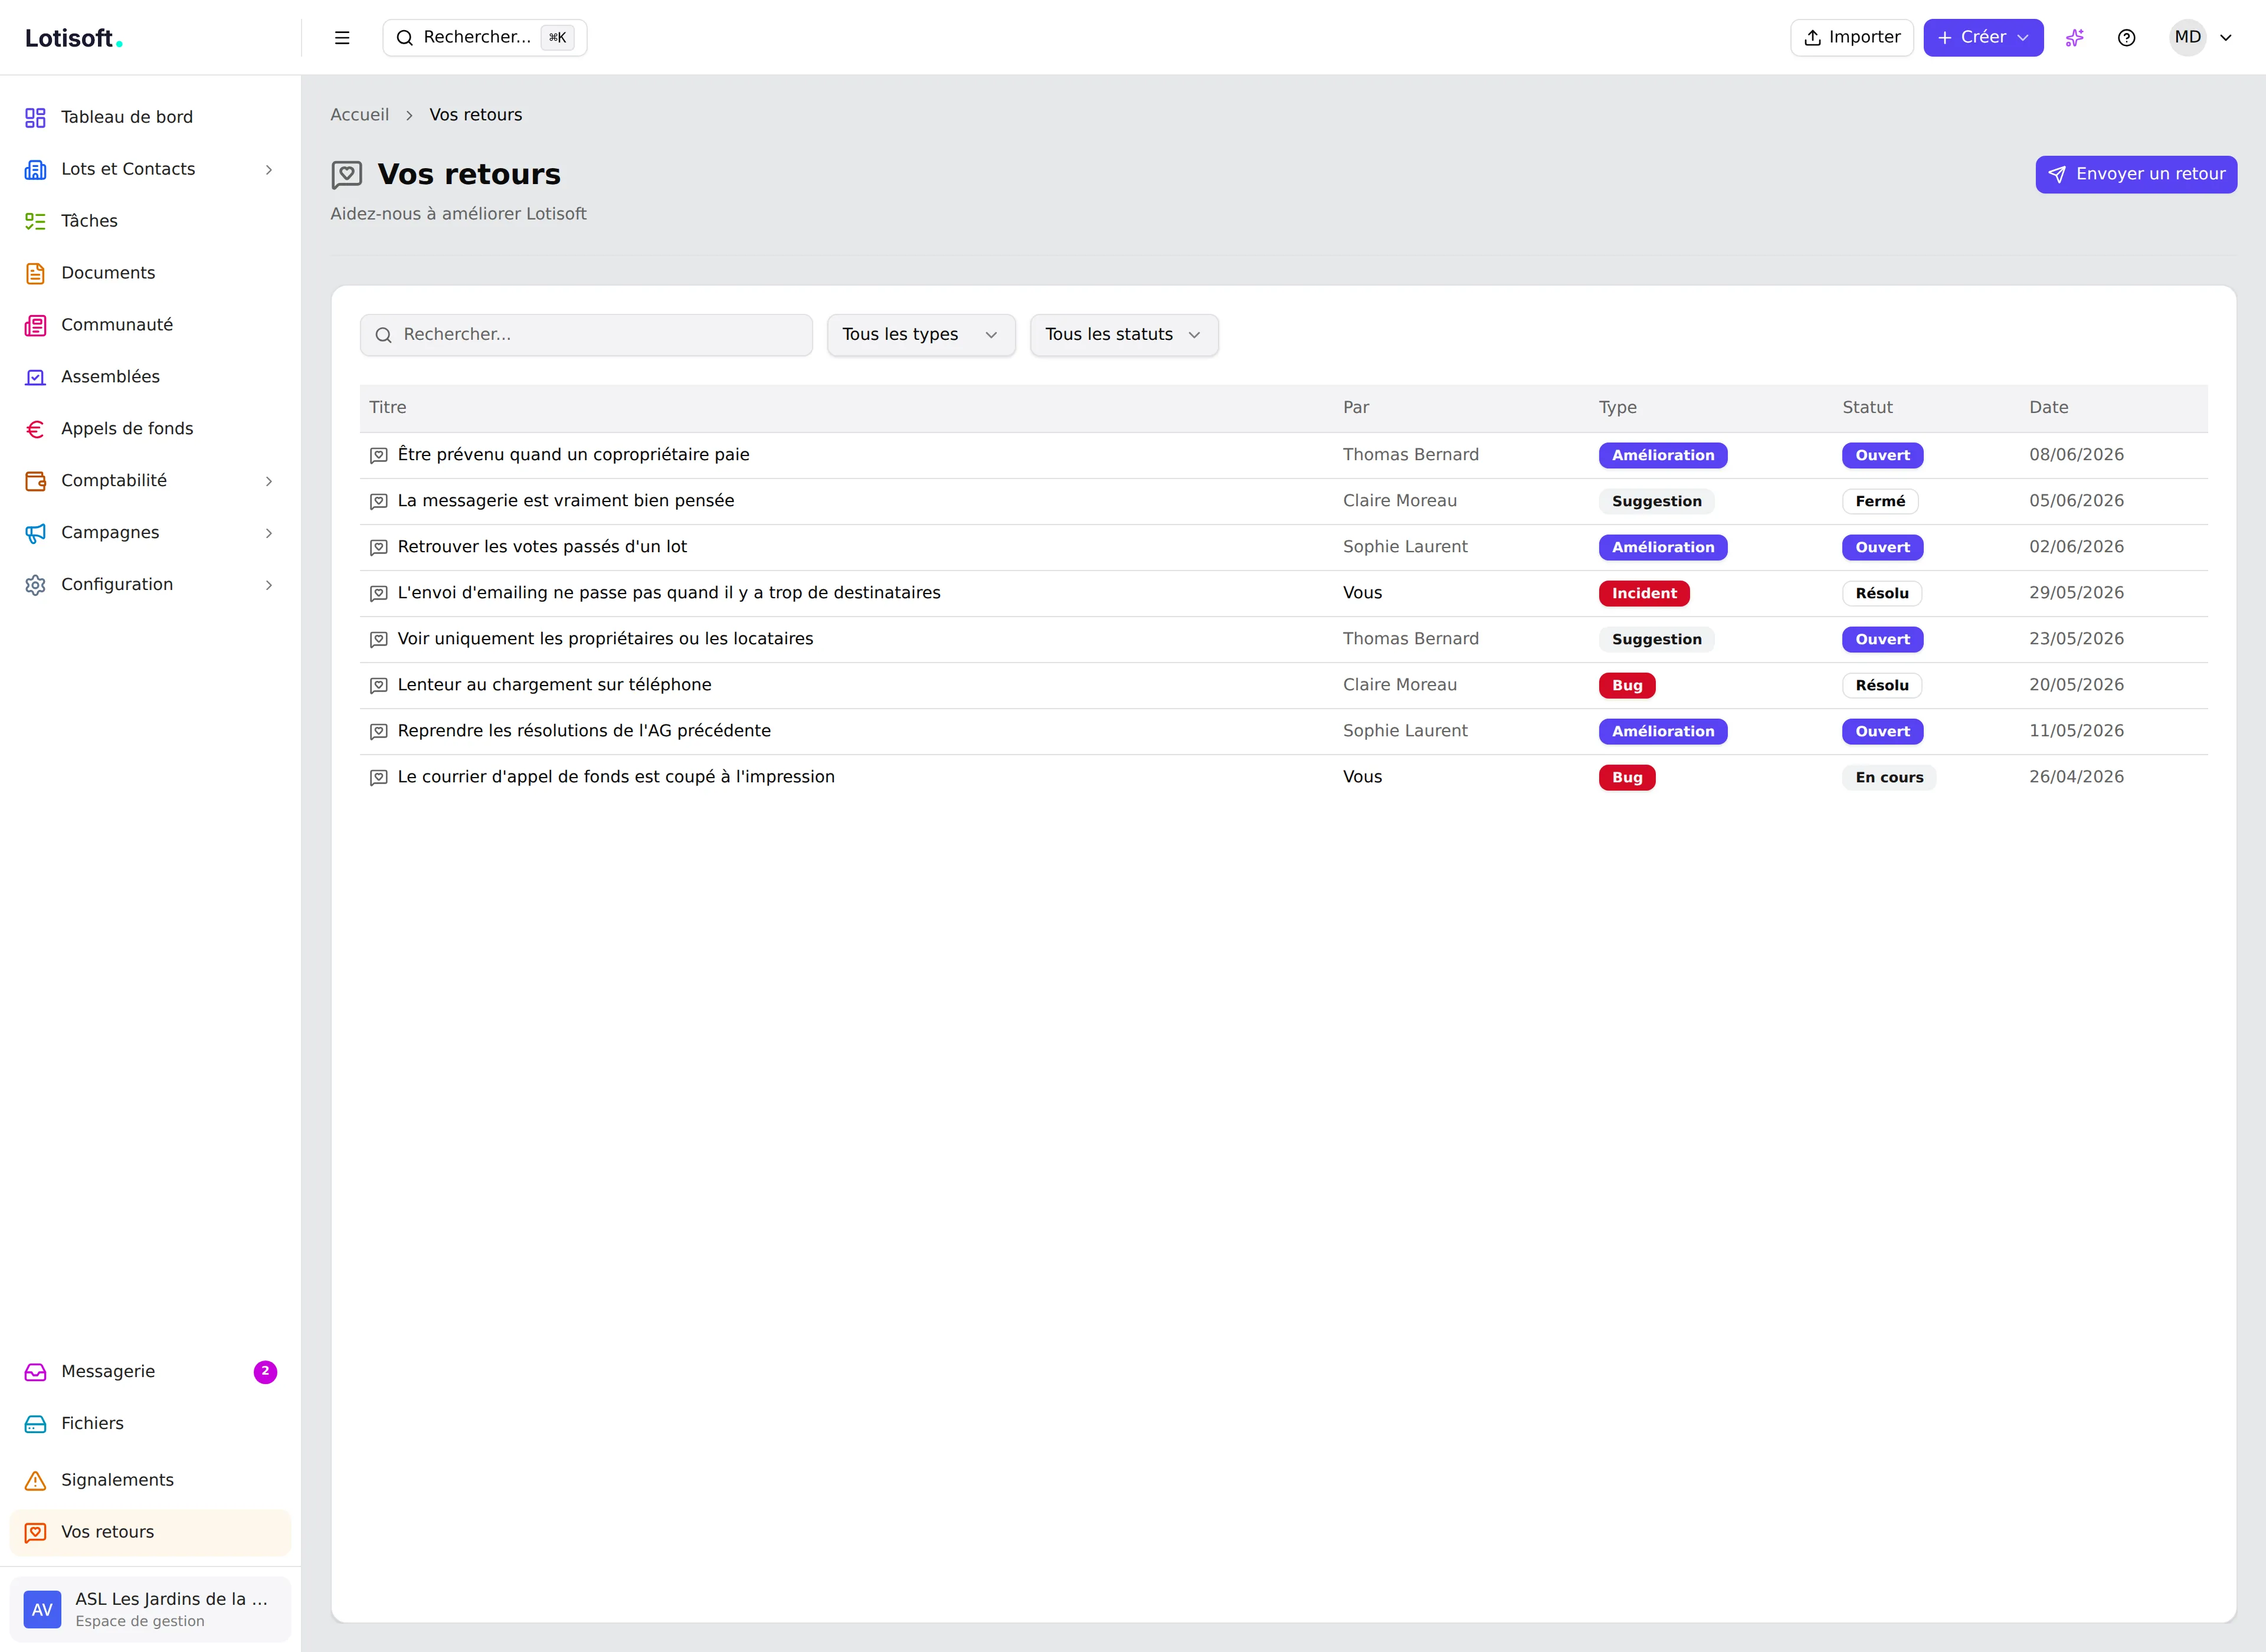Click the Messagerie inbox icon

pos(35,1373)
